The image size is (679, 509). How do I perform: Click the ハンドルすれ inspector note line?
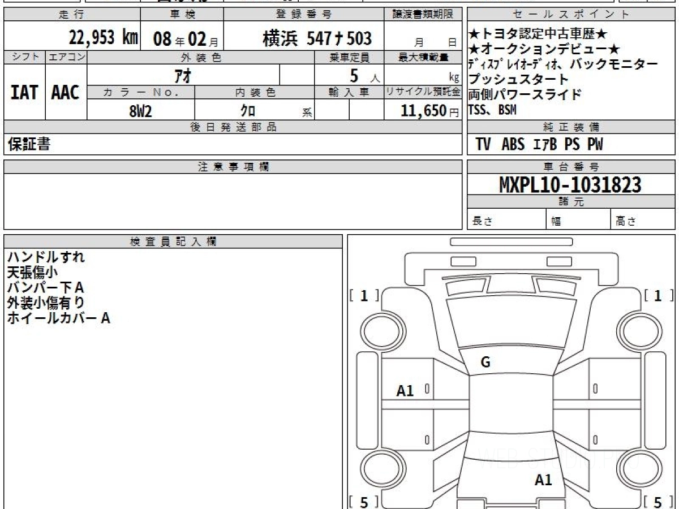tap(46, 257)
